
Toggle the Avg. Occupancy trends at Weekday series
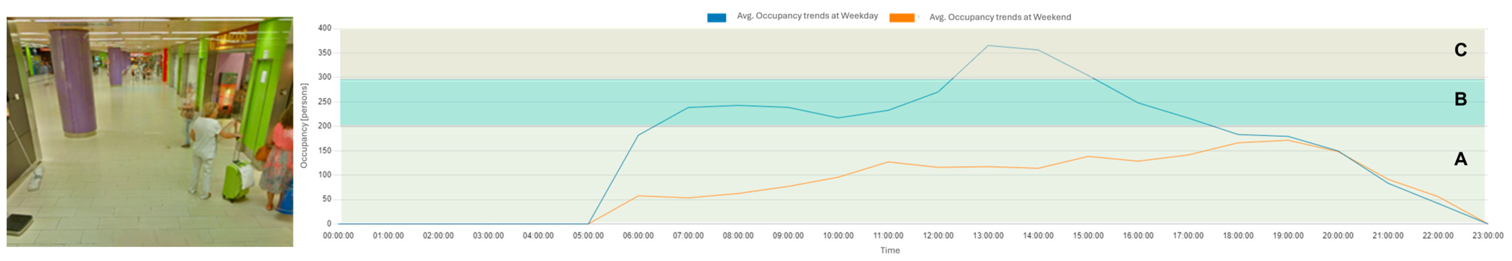(807, 16)
